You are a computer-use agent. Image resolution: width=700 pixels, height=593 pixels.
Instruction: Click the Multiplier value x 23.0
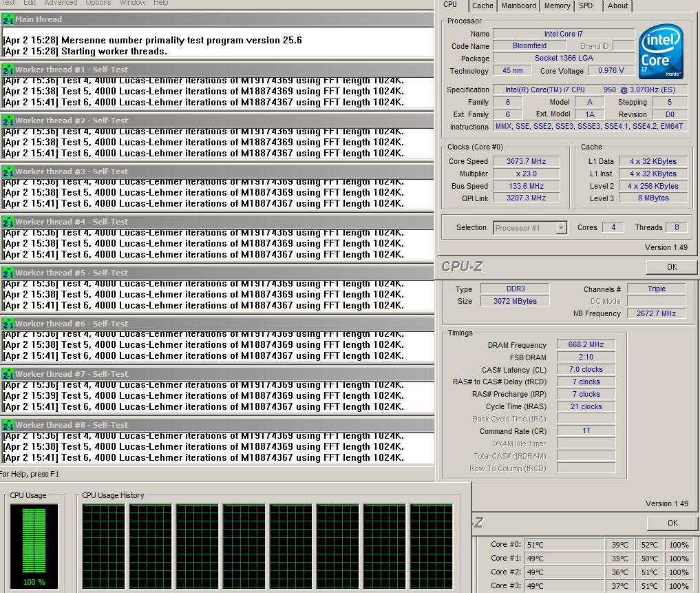point(526,174)
